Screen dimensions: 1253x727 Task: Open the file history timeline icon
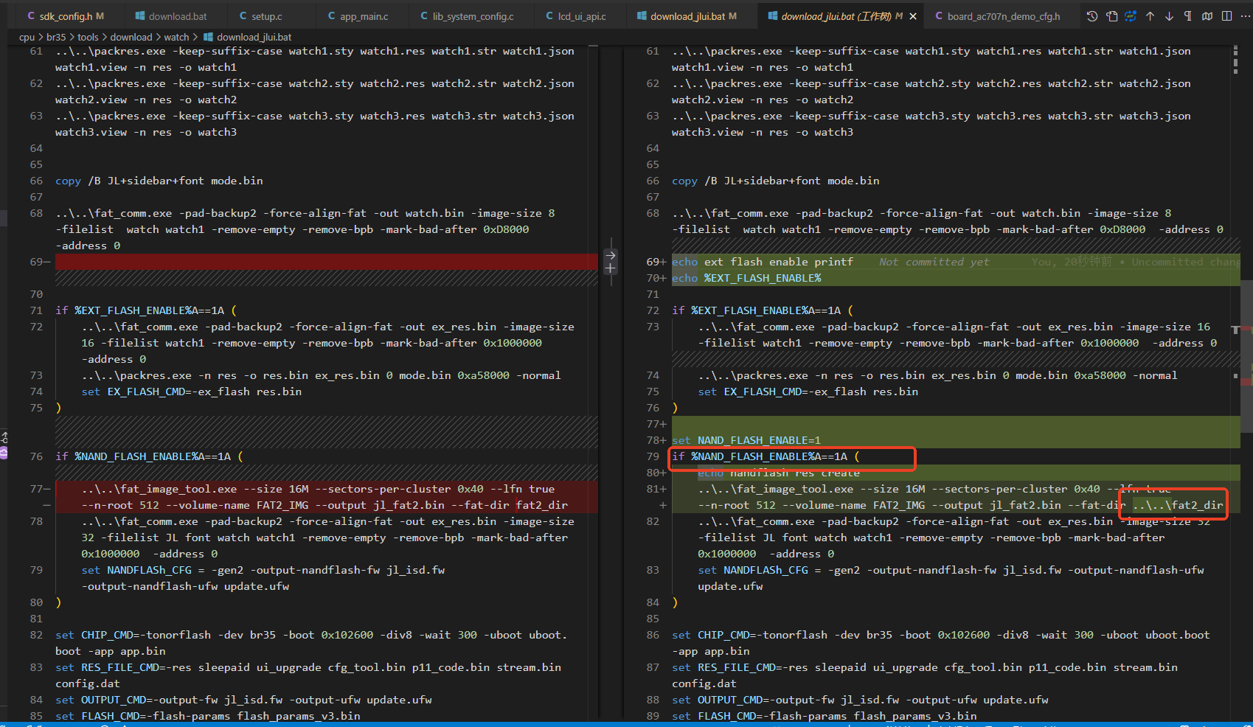[x=1092, y=16]
